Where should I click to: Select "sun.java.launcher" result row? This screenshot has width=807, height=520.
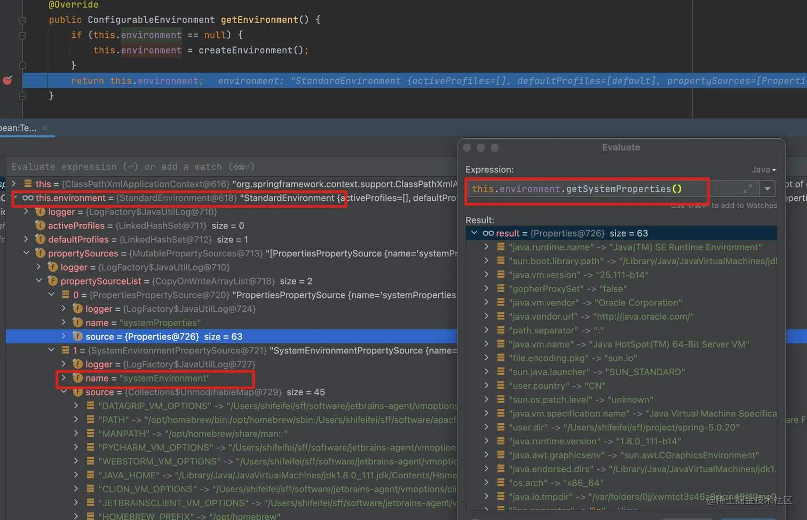[x=621, y=372]
